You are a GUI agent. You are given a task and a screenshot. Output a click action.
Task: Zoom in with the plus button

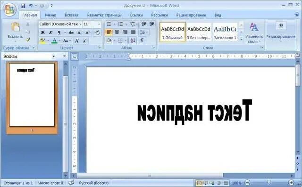(291, 182)
